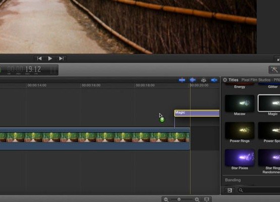
Task: Toggle the titles browser sidebar button
Action: [230, 190]
